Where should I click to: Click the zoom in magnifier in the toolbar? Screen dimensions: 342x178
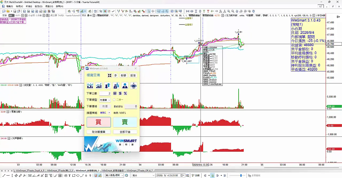228,11
